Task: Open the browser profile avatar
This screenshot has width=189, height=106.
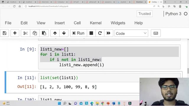Action: click(180, 6)
